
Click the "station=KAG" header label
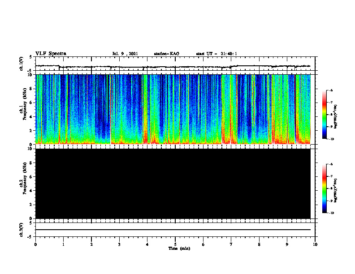(166, 54)
